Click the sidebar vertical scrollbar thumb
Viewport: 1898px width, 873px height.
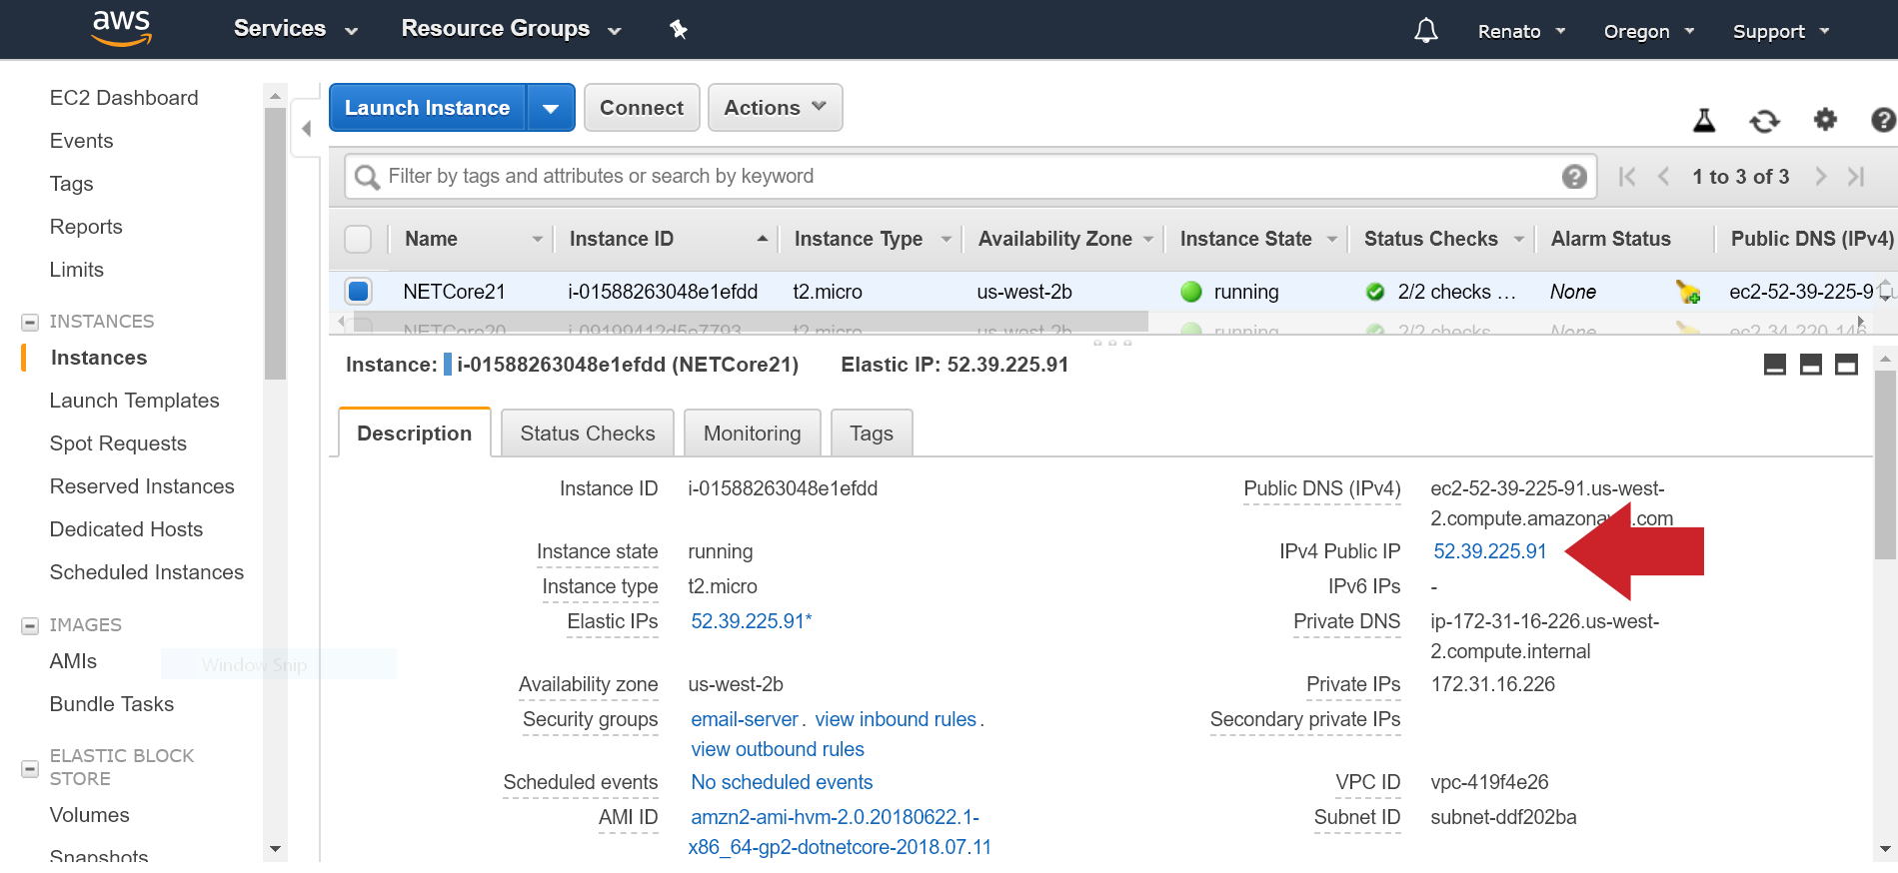point(275,243)
